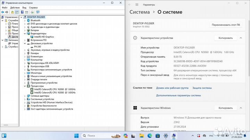
Task: Click the Windows Start button on taskbar
Action: [76, 136]
